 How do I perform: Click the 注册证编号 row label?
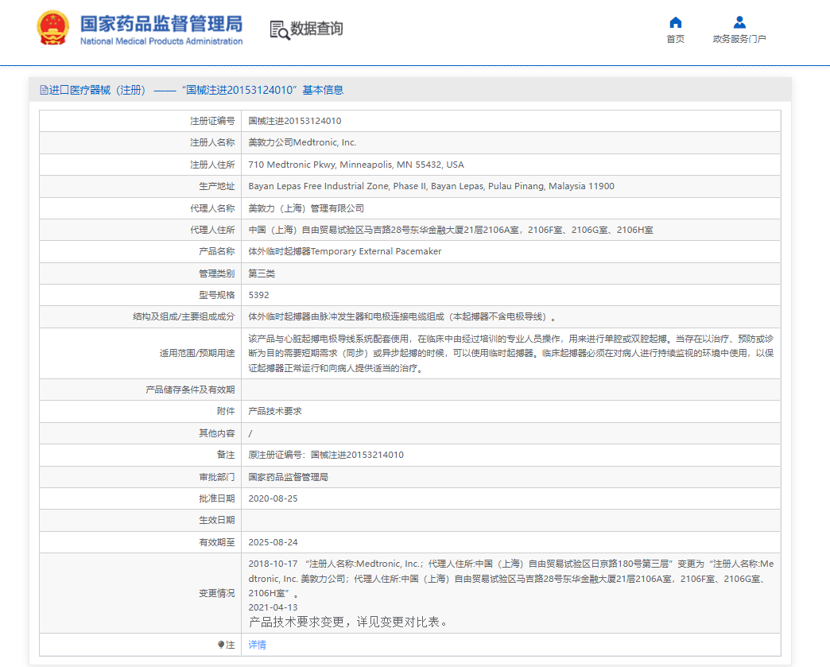point(212,121)
